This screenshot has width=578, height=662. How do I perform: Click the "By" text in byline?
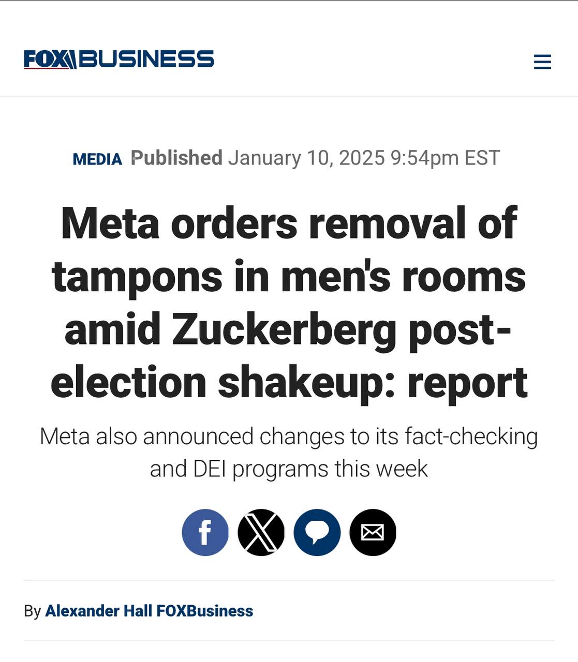pos(32,611)
